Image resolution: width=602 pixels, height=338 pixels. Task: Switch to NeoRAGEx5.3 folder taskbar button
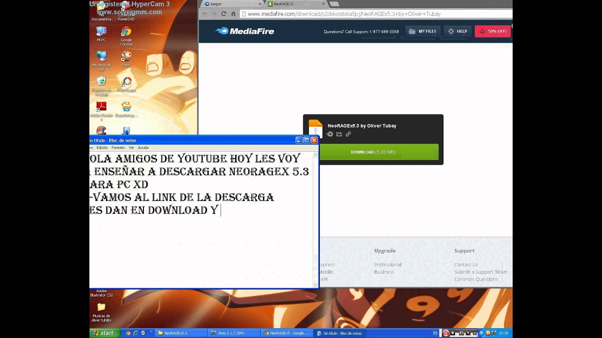click(181, 333)
